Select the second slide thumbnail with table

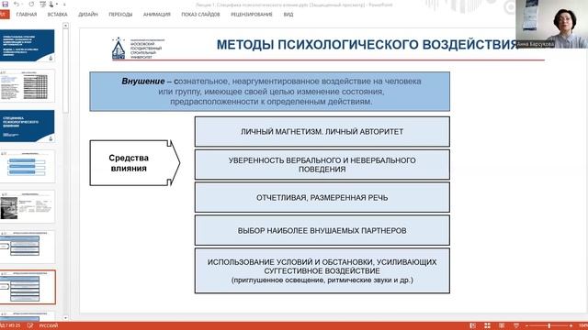(28, 85)
